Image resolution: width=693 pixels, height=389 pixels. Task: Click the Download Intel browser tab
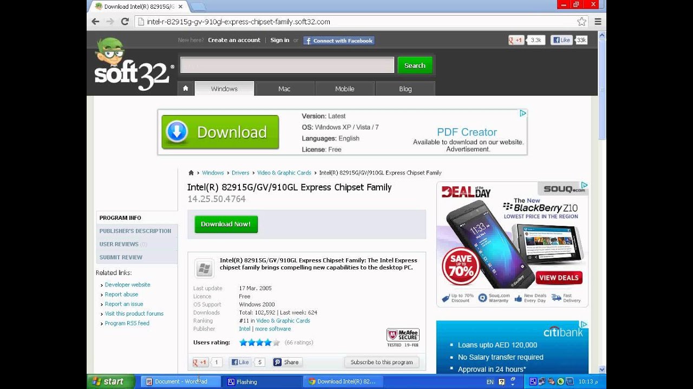[x=139, y=6]
